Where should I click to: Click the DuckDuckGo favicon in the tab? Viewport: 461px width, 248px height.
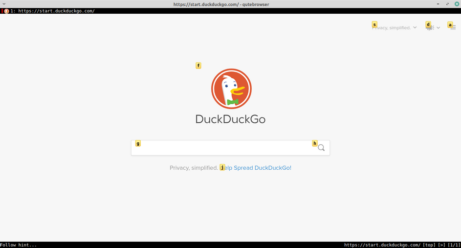[x=6, y=11]
